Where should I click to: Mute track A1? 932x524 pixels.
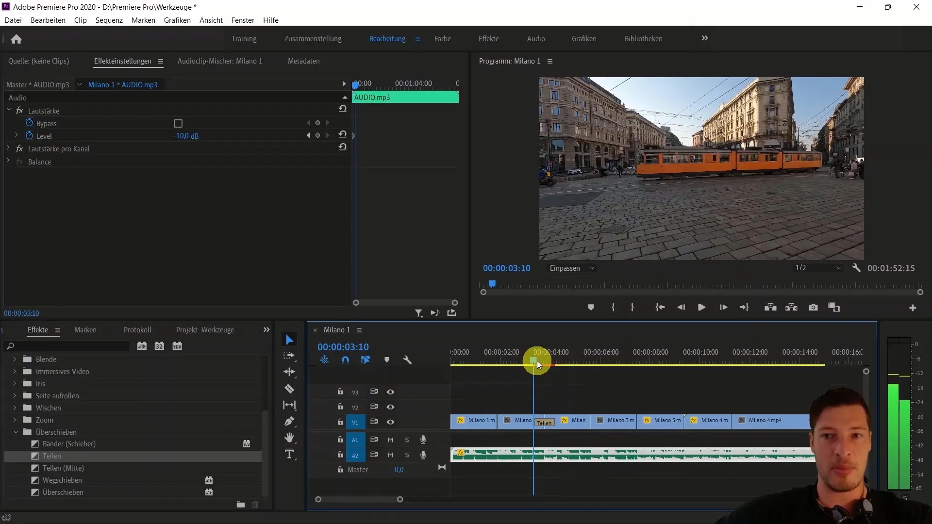(390, 440)
